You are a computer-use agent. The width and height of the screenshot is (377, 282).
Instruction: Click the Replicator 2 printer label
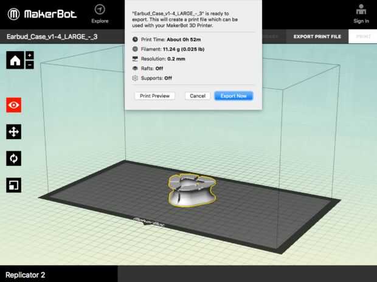click(x=26, y=275)
